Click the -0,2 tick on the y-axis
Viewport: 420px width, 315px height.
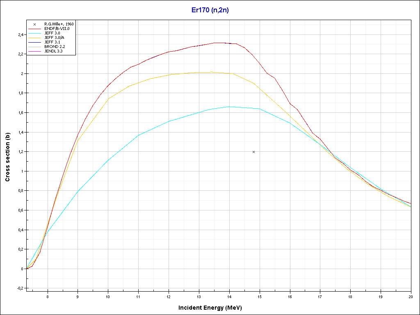pos(19,288)
